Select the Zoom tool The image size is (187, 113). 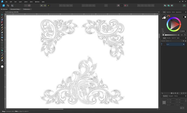coord(2,60)
